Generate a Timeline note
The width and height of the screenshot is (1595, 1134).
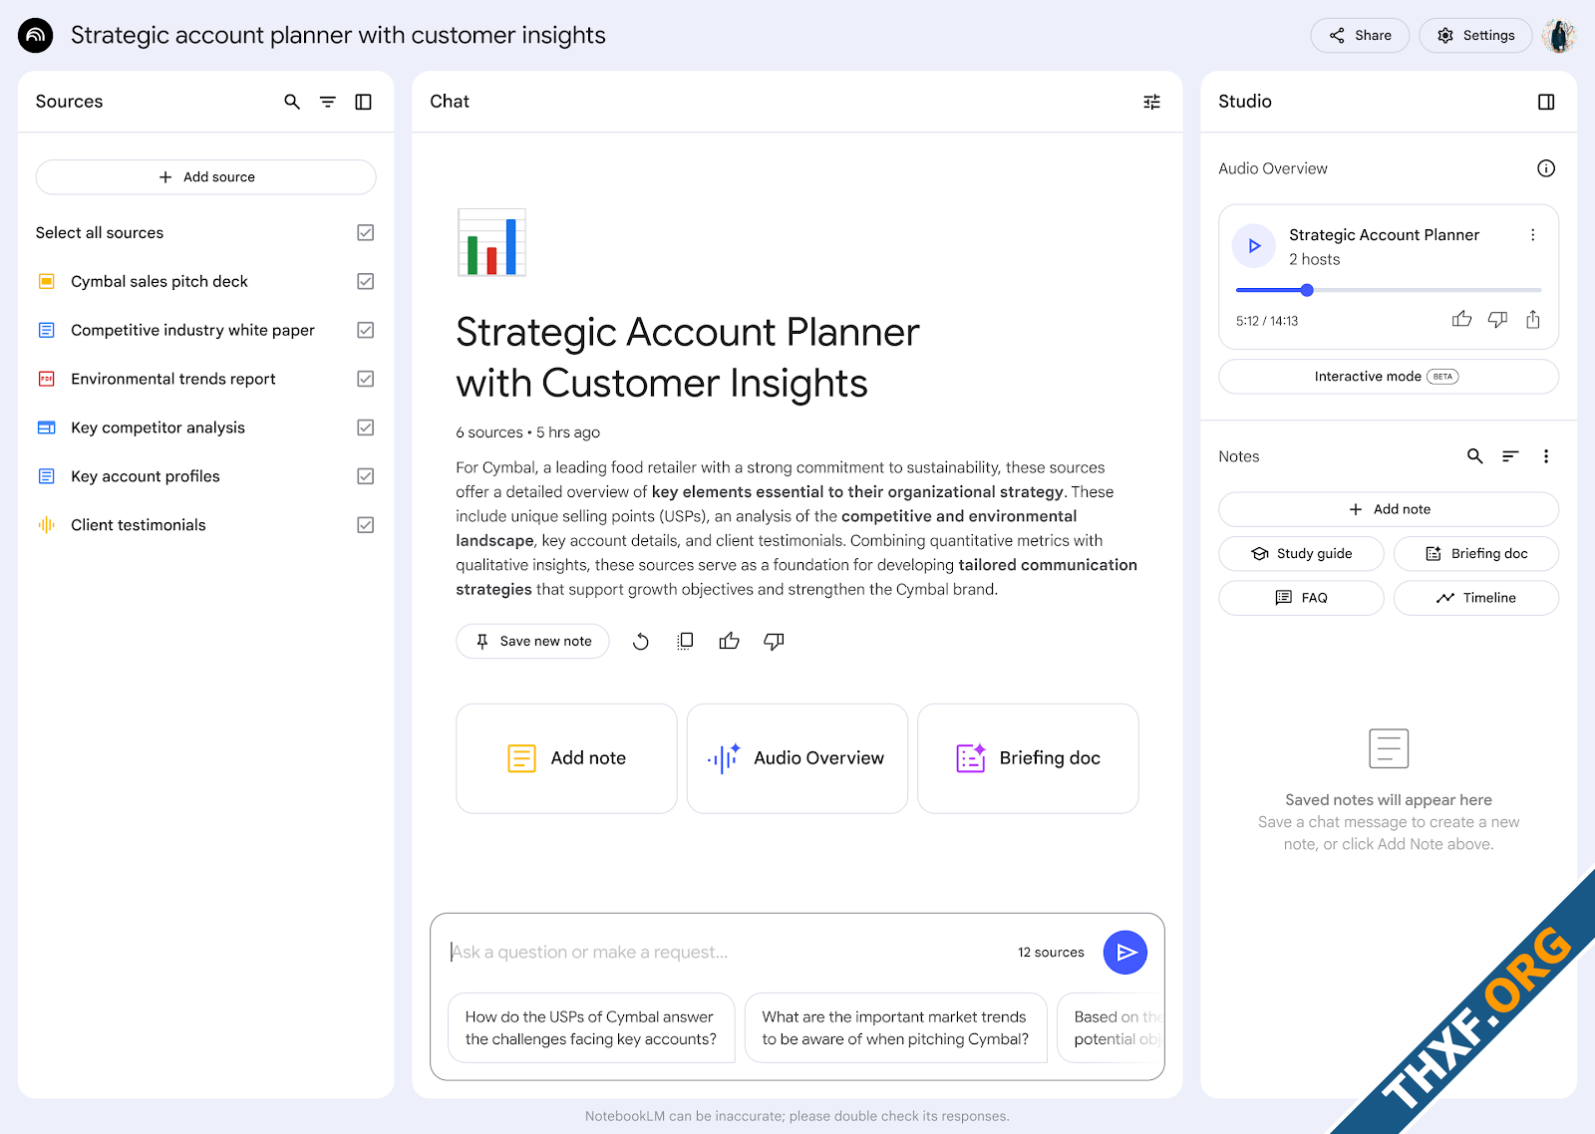pyautogui.click(x=1476, y=598)
